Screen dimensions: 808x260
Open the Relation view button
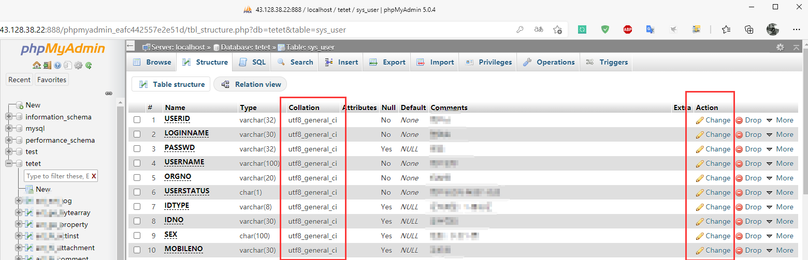tap(251, 84)
